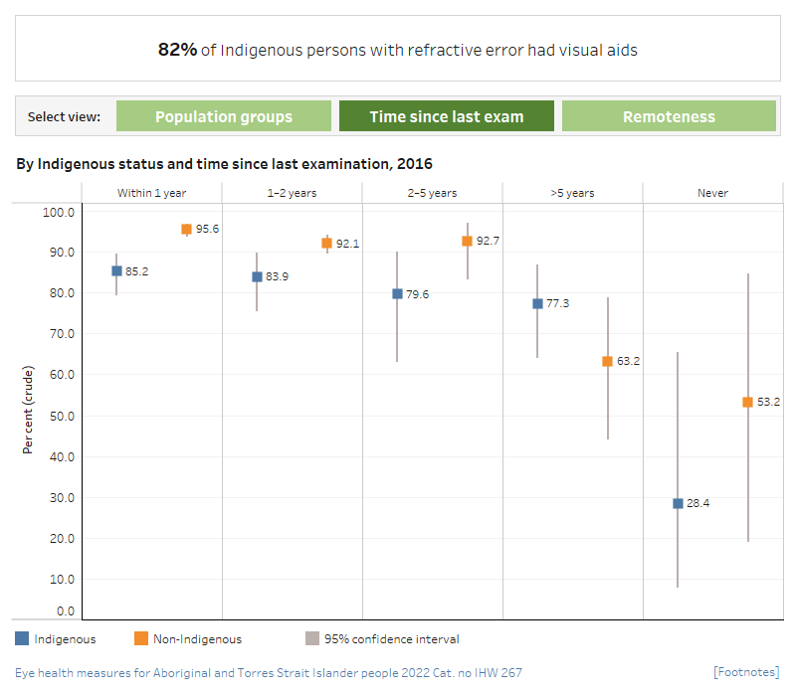Pick the Non-Indigenous 92.7 data point
The width and height of the screenshot is (796, 696).
click(x=467, y=241)
